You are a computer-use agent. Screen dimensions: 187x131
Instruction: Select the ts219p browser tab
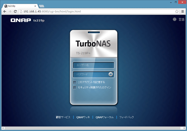[20, 6]
